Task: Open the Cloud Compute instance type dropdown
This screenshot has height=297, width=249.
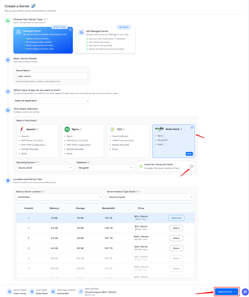Action: (x=150, y=197)
